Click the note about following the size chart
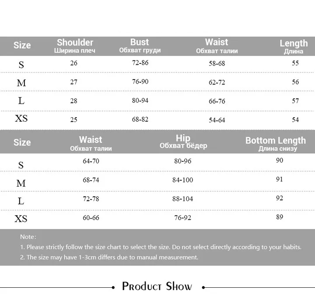Viewport: 315px width, 307px height. pos(161,247)
